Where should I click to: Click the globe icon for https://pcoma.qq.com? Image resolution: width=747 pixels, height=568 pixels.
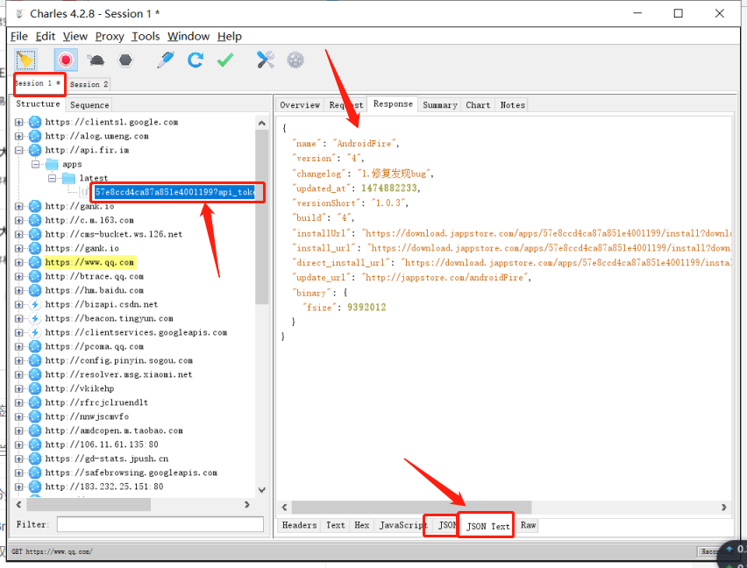(x=35, y=346)
